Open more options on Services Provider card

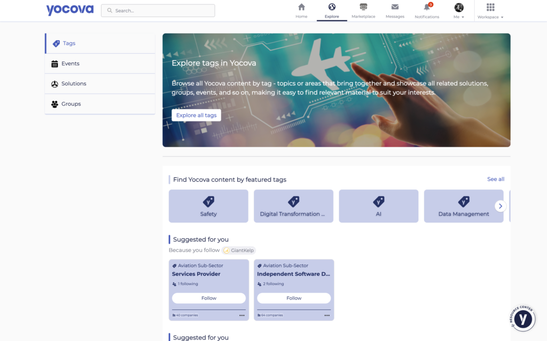click(242, 315)
